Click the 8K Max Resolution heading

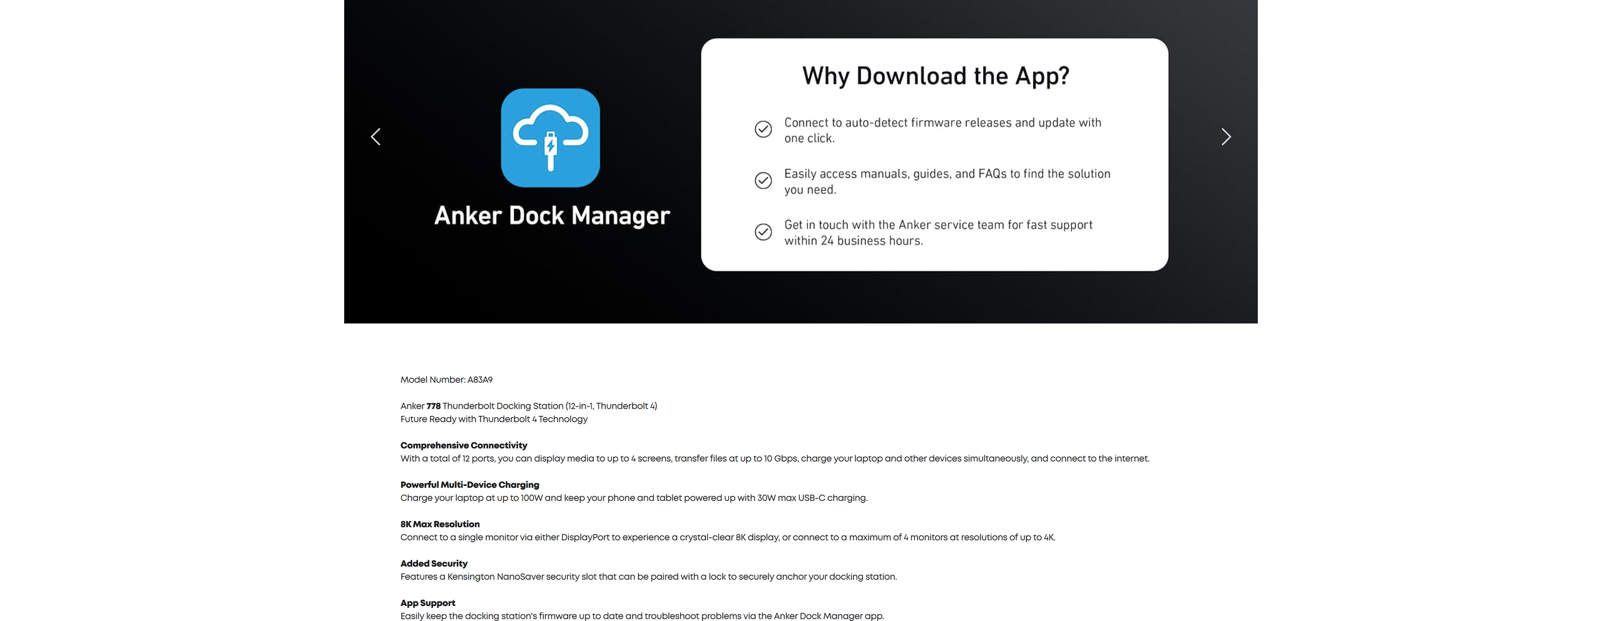coord(440,524)
